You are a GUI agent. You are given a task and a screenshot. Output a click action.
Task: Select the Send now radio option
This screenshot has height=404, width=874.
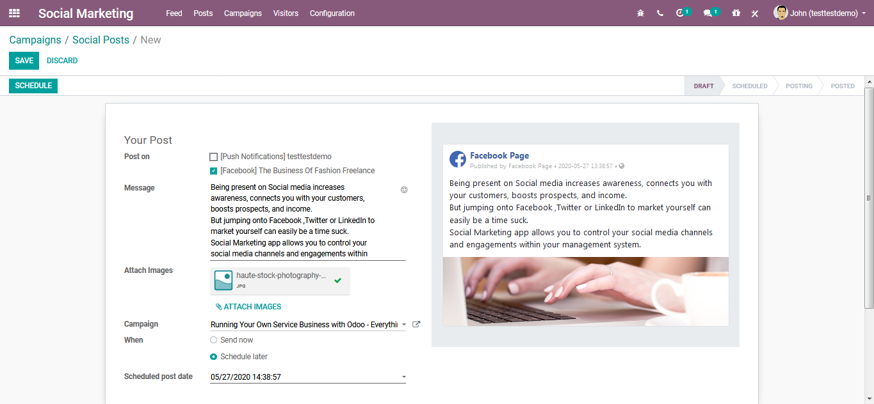(x=214, y=340)
